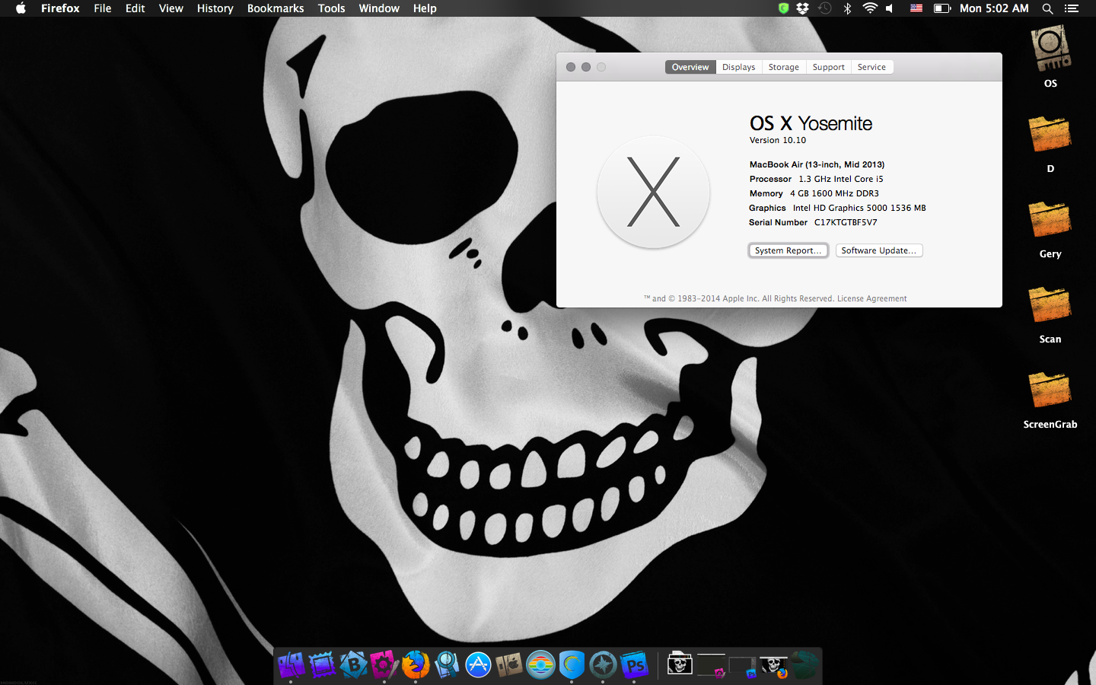Image resolution: width=1096 pixels, height=685 pixels.
Task: Switch to the Storage tab
Action: pyautogui.click(x=784, y=67)
